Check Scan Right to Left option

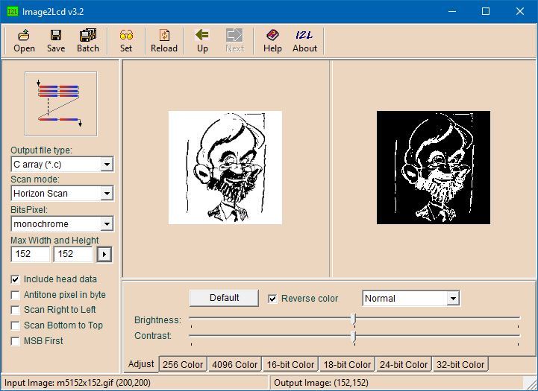click(15, 310)
